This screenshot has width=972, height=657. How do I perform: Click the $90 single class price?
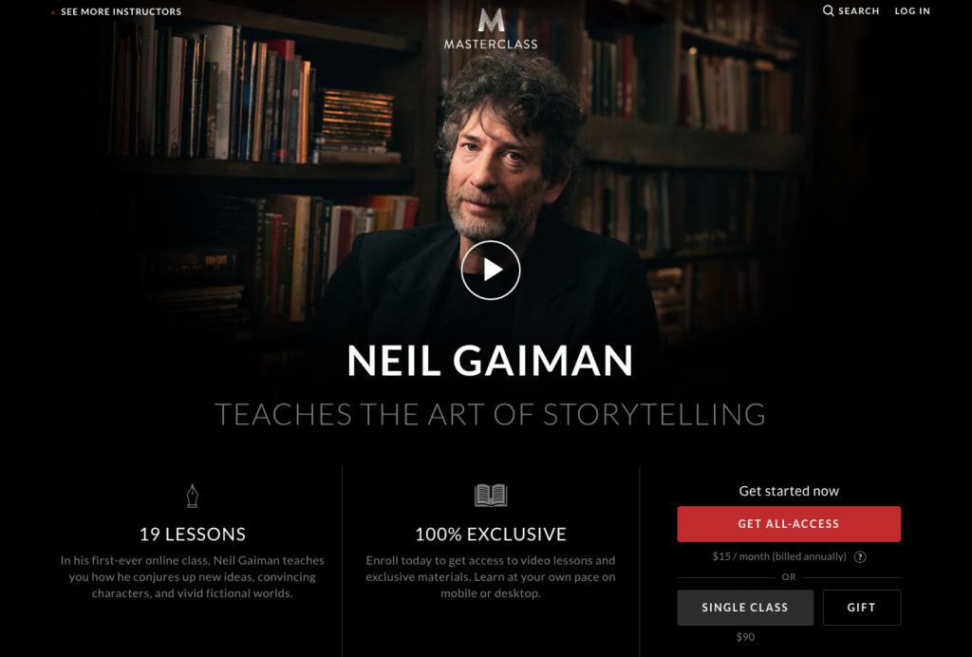[x=745, y=636]
